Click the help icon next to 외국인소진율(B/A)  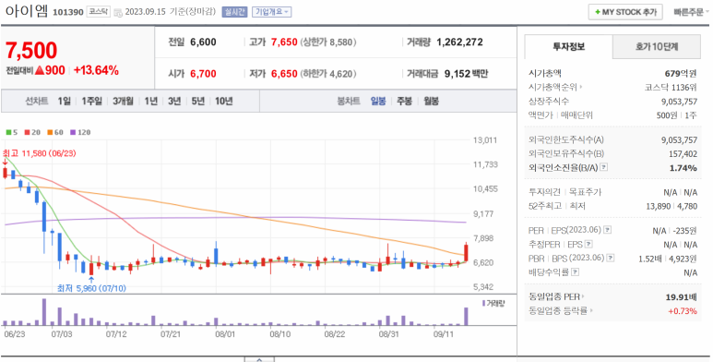click(603, 167)
